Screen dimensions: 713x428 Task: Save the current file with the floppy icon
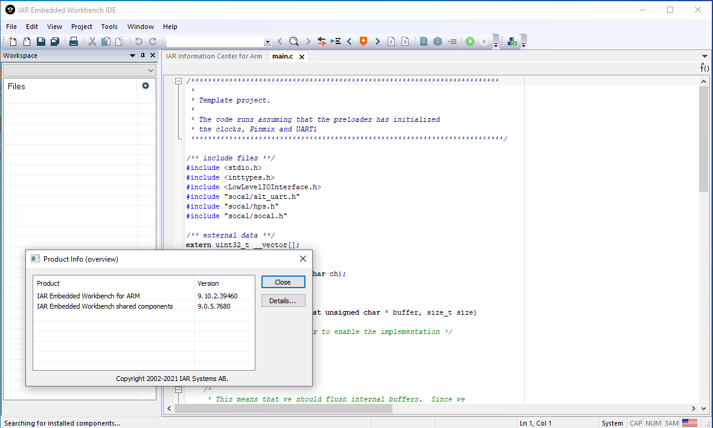41,42
